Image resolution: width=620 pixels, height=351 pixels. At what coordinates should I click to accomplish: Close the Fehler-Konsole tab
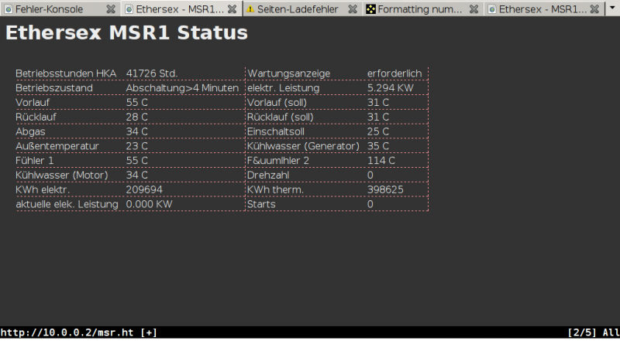[111, 9]
